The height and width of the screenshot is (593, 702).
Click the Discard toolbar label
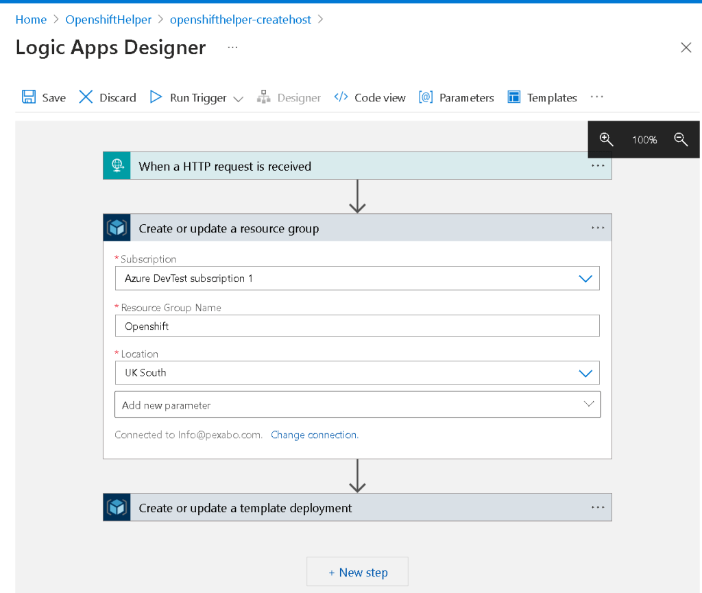tap(118, 97)
